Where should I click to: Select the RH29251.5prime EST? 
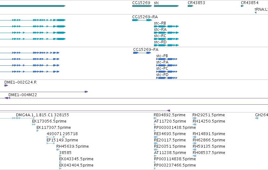194,118
